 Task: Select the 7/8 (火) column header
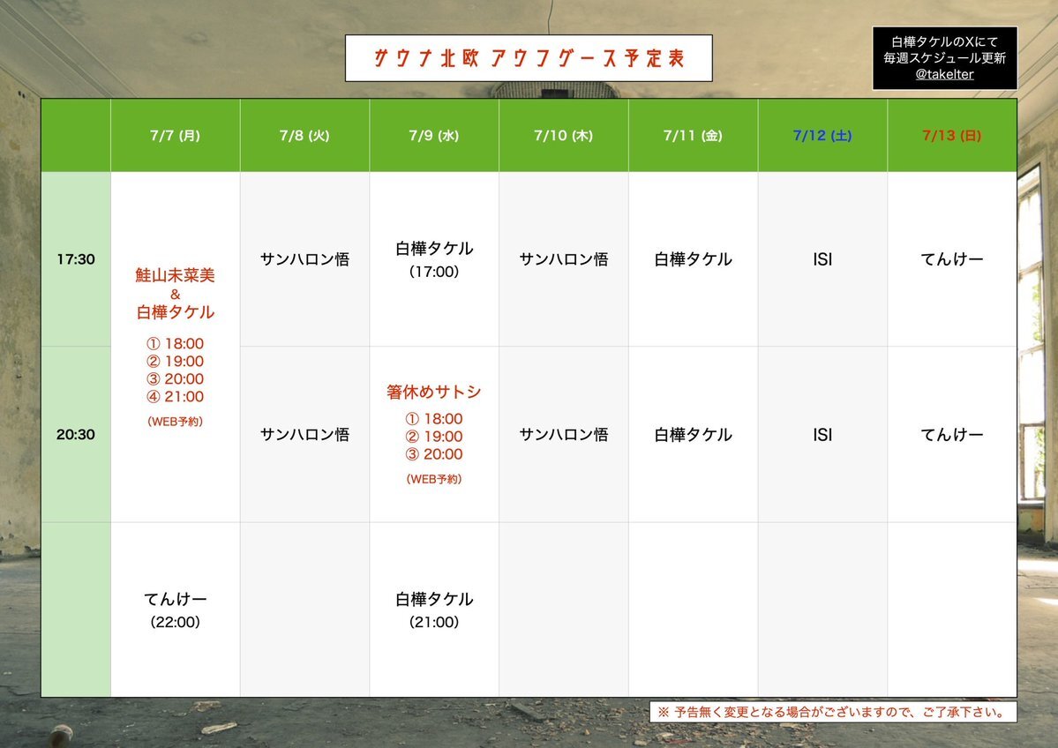point(304,136)
